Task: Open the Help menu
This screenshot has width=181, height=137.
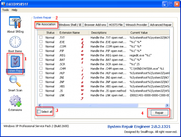Action: [x=14, y=10]
